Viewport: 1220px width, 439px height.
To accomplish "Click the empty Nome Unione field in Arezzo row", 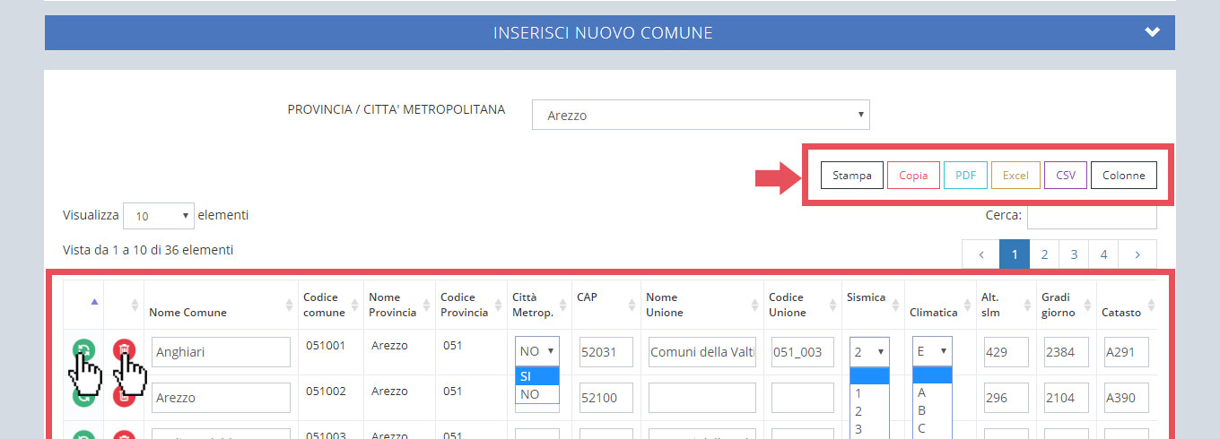I will pyautogui.click(x=702, y=397).
